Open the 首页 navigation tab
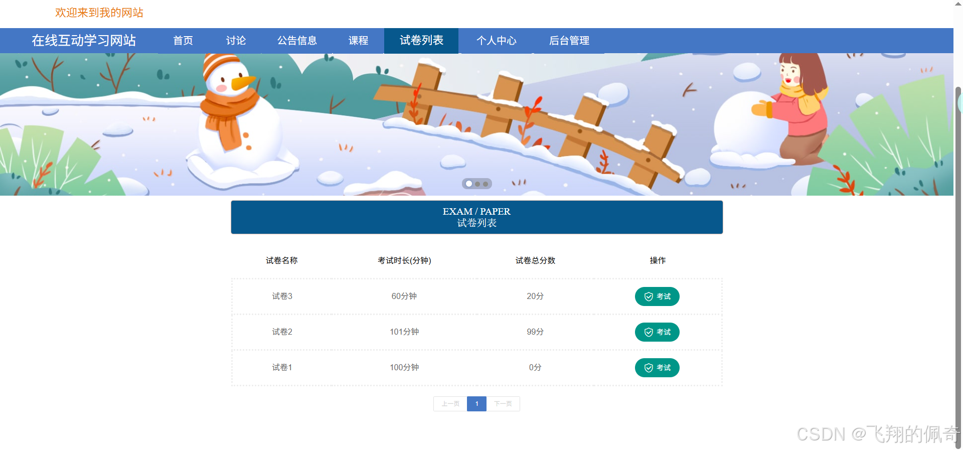Image resolution: width=963 pixels, height=450 pixels. coord(183,41)
